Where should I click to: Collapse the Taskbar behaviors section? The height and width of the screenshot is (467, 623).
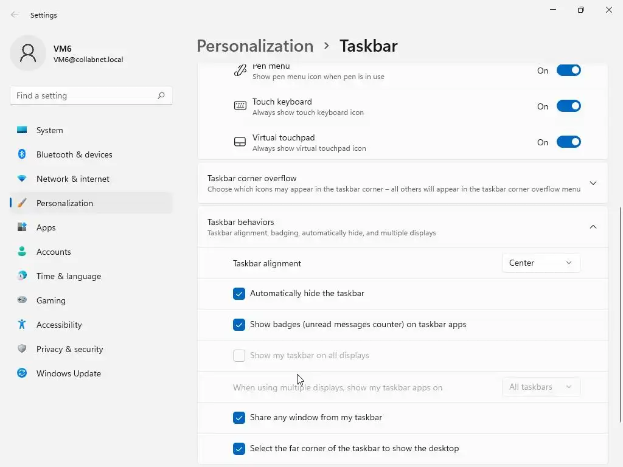click(593, 227)
